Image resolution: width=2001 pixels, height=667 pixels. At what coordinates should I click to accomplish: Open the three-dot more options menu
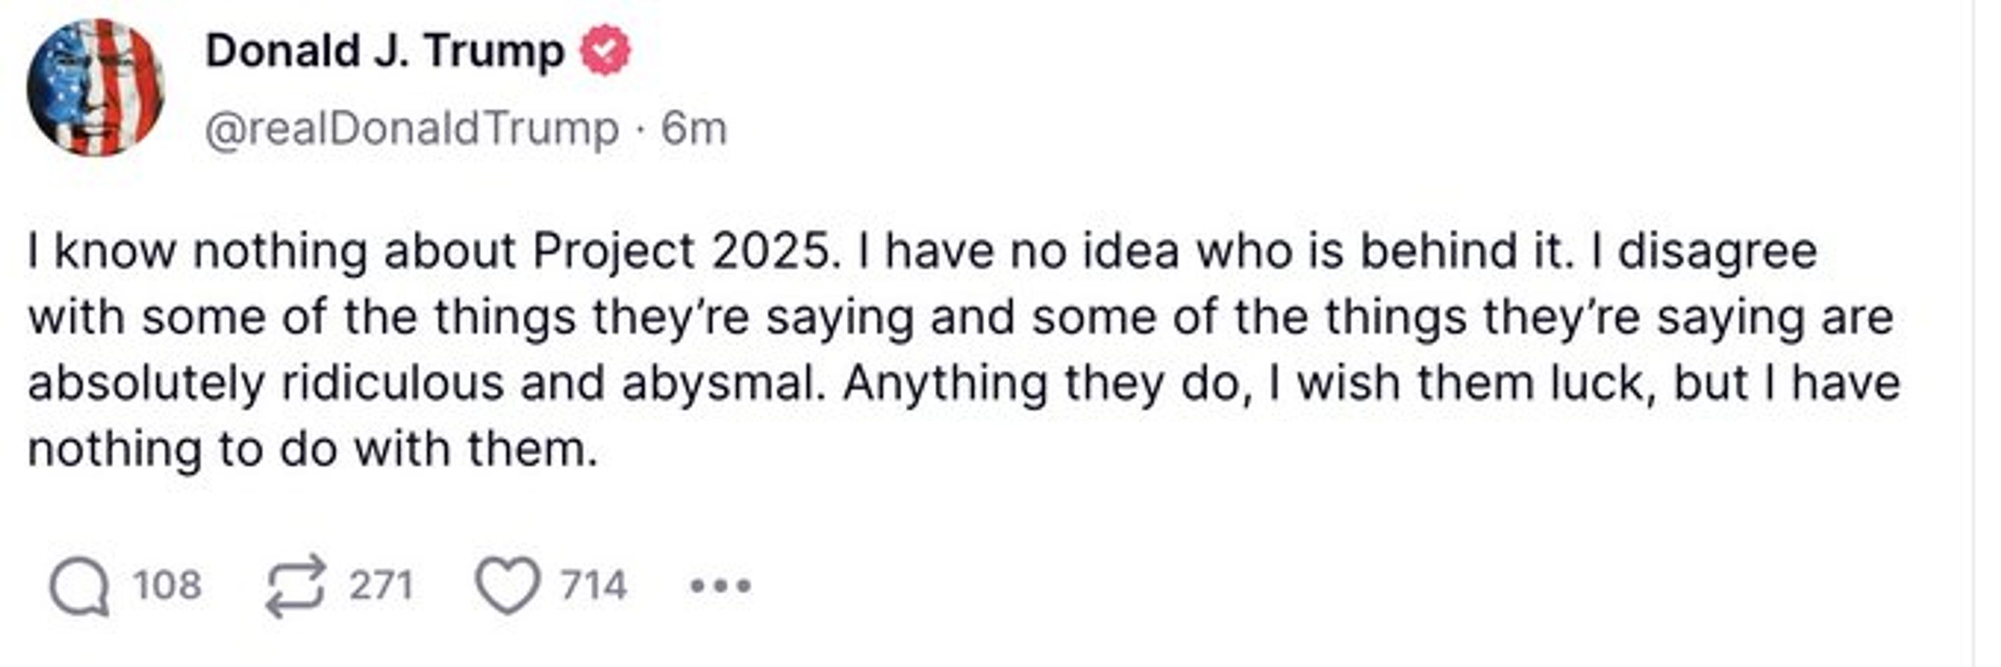[721, 586]
